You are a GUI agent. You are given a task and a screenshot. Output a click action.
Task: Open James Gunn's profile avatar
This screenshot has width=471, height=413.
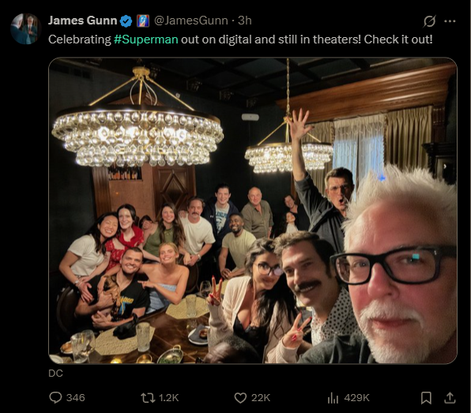click(x=26, y=28)
